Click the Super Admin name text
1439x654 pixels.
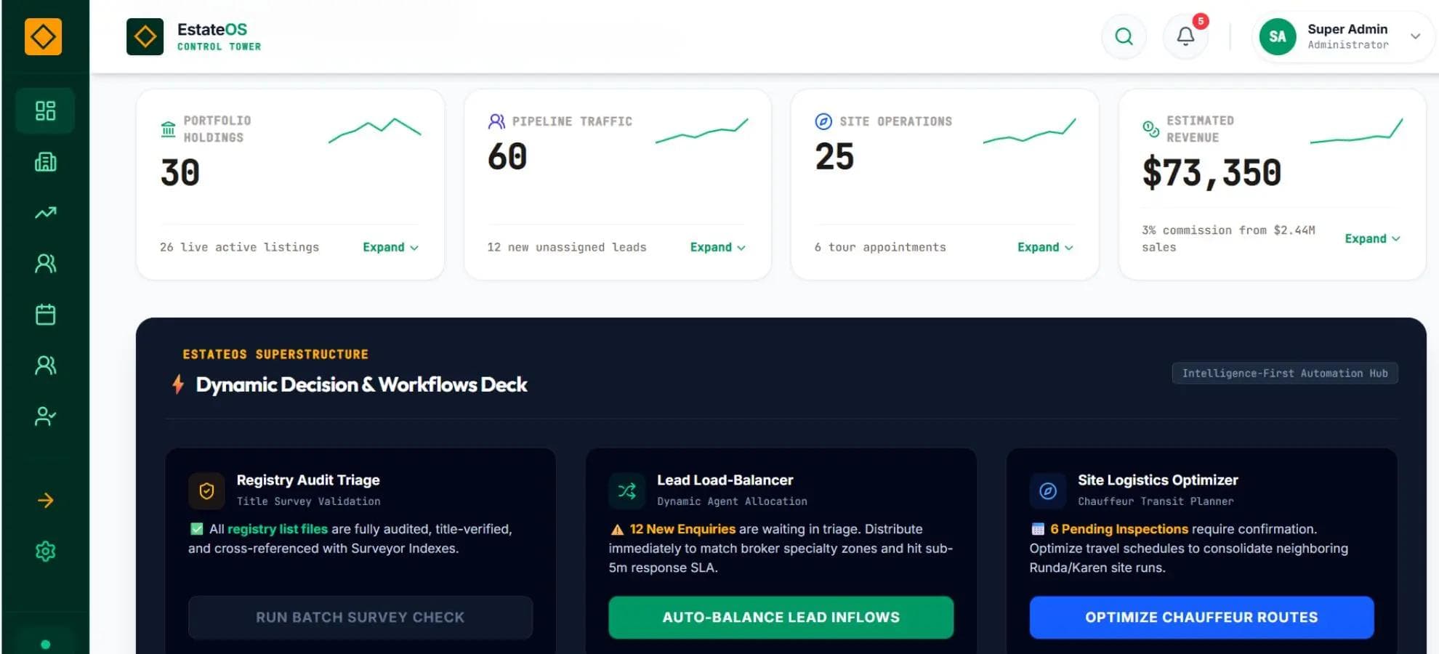(x=1347, y=29)
